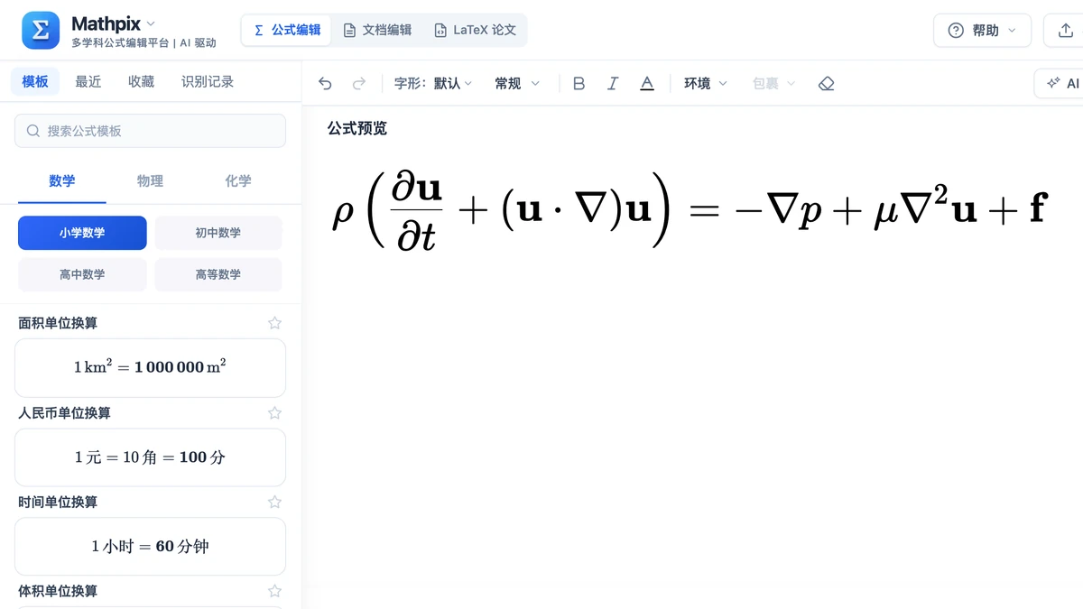This screenshot has height=609, width=1083.
Task: Toggle bold formatting
Action: [579, 83]
